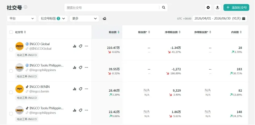Open more options for INGCO Global

click(86, 46)
